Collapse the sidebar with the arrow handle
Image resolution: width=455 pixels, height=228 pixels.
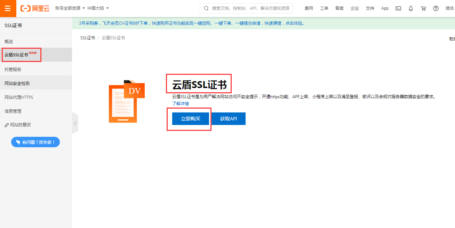[x=75, y=123]
